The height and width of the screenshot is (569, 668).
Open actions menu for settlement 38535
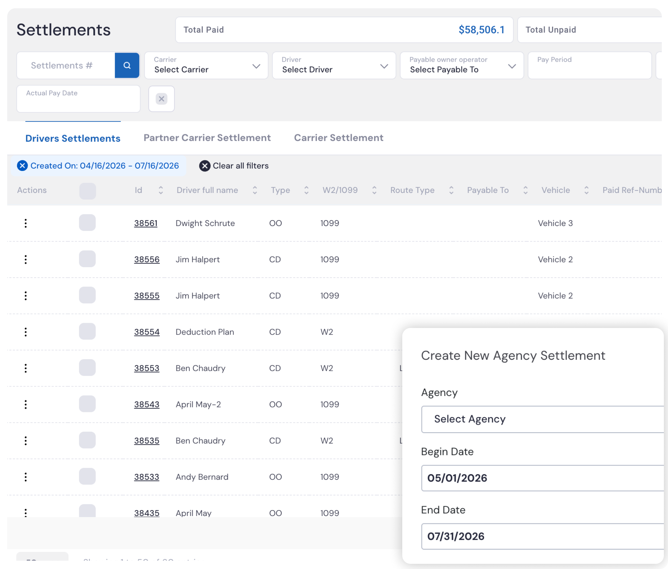pos(26,441)
